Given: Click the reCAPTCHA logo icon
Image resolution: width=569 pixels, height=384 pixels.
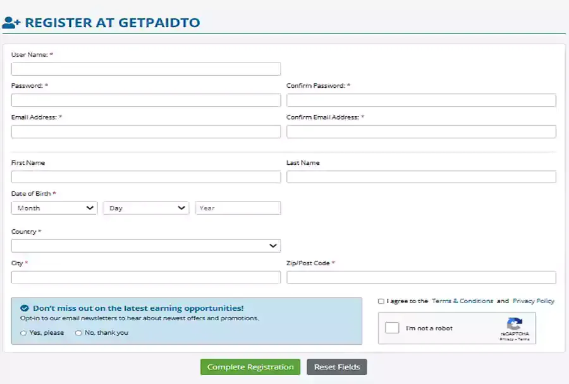Looking at the screenshot, I should [x=514, y=323].
